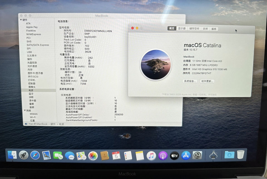The width and height of the screenshot is (267, 179).
Task: Select 打印机 in sidebar
Action: tap(32, 80)
